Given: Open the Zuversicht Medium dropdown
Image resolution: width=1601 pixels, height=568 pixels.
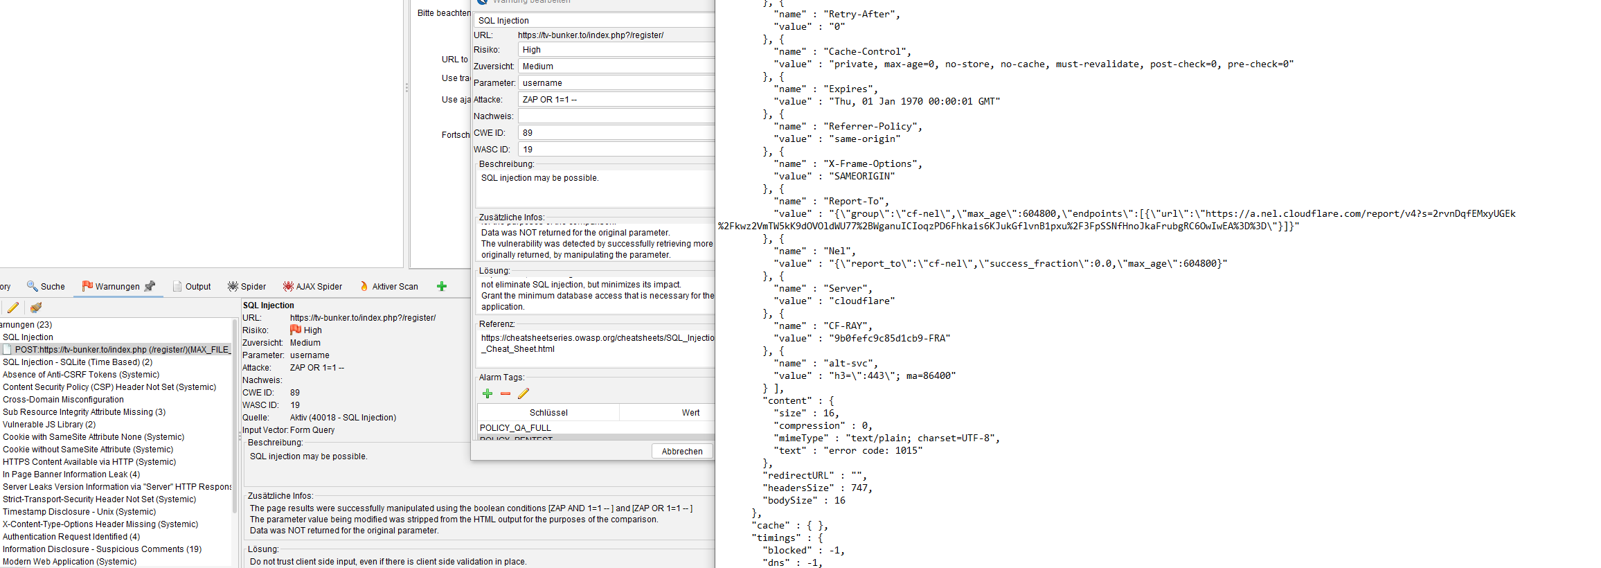Looking at the screenshot, I should point(616,66).
